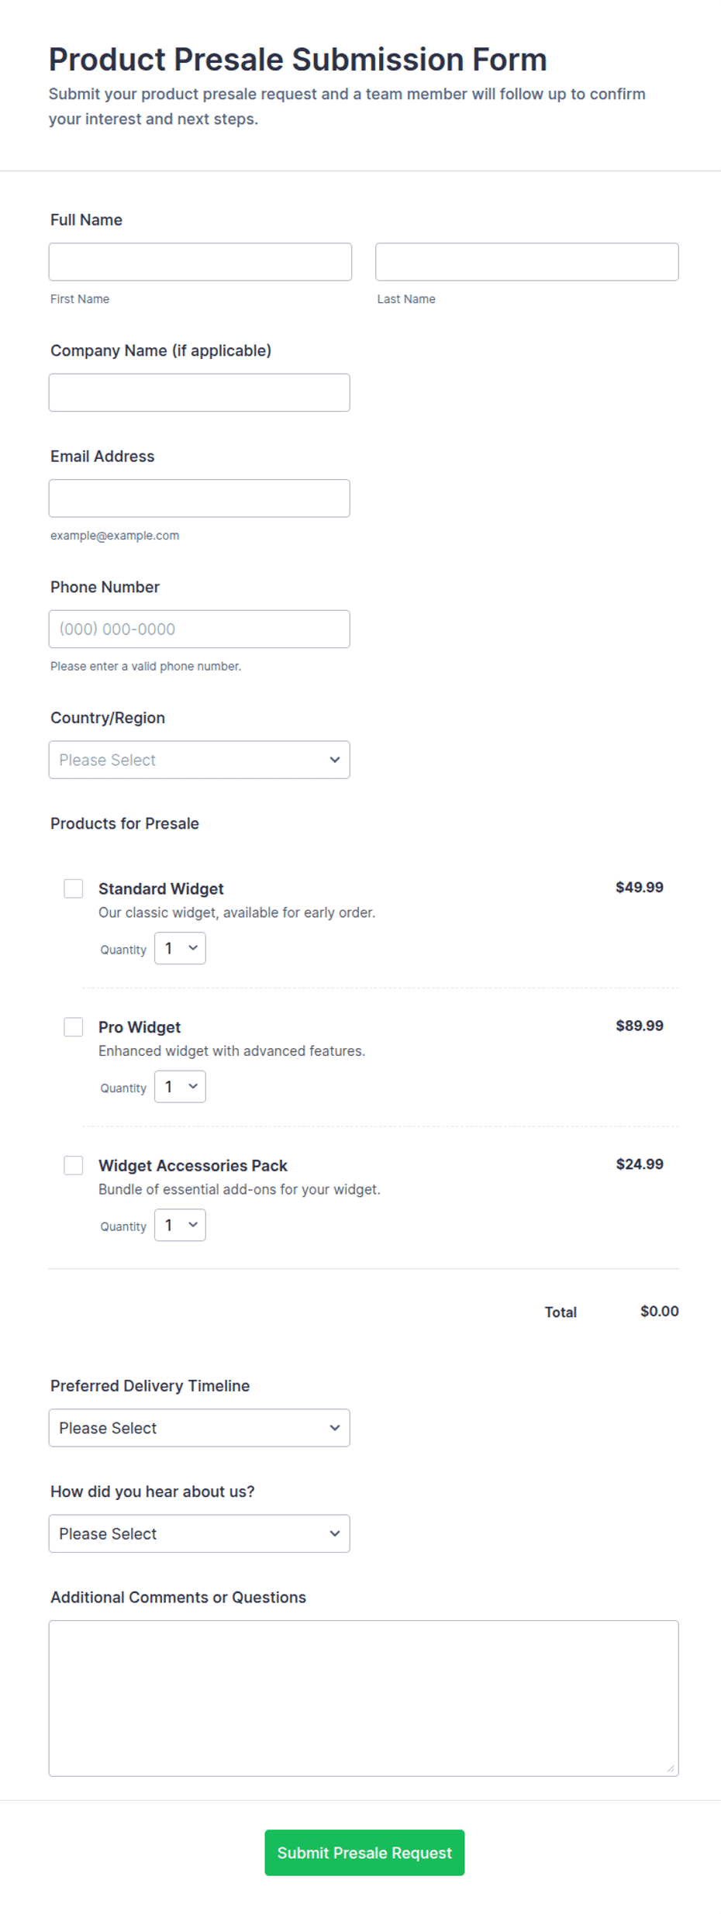Grab the comments box resize handle
This screenshot has width=721, height=1914.
[671, 1768]
